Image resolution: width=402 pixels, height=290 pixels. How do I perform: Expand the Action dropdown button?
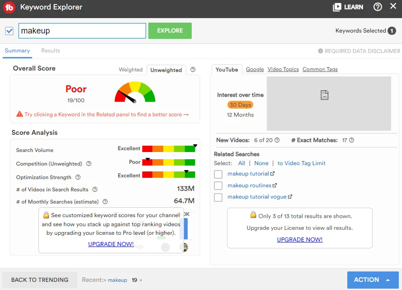(373, 280)
